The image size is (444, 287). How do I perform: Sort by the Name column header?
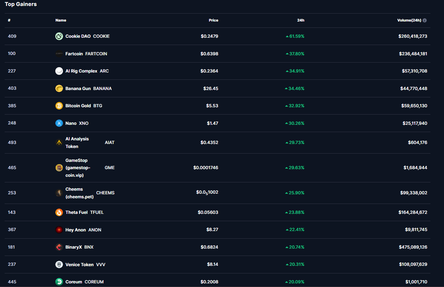click(61, 21)
